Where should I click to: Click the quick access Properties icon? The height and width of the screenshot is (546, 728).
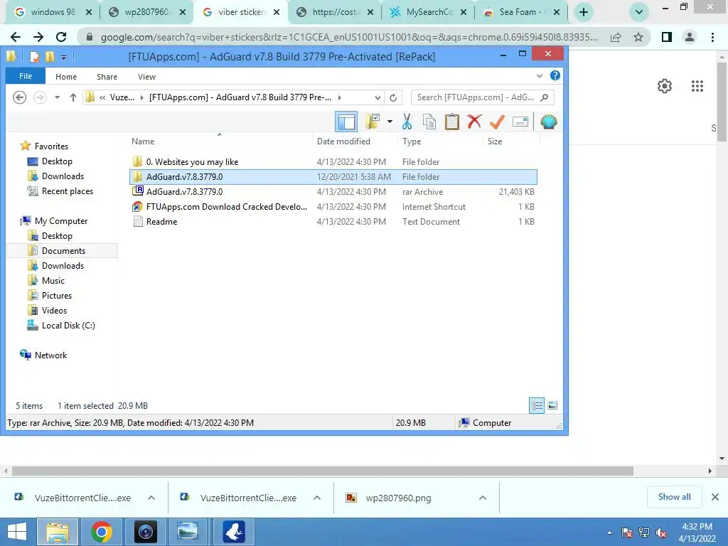[x=34, y=57]
